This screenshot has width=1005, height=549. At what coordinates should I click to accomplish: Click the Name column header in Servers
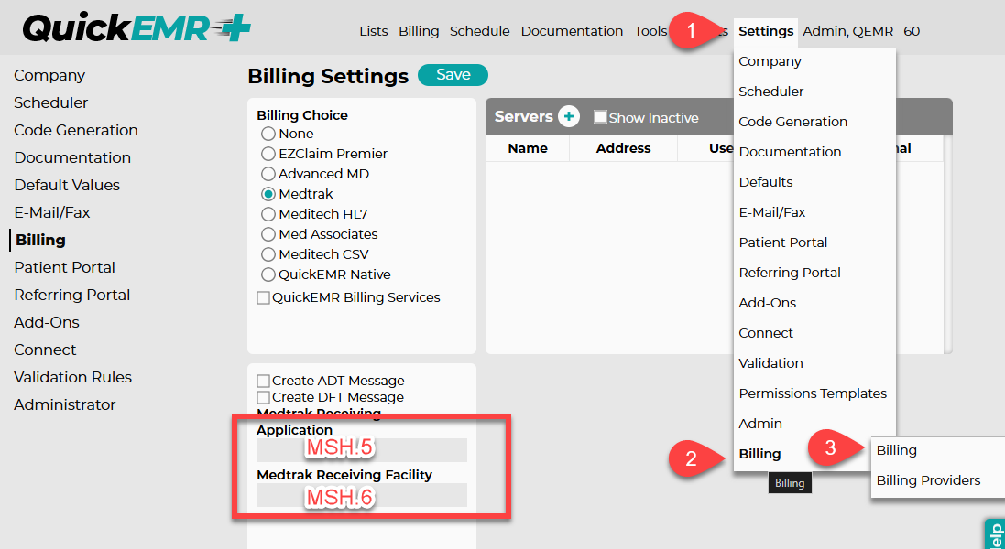(x=528, y=148)
